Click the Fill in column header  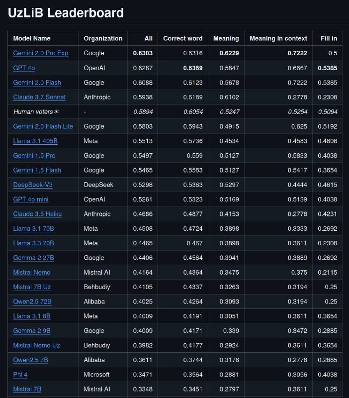329,38
